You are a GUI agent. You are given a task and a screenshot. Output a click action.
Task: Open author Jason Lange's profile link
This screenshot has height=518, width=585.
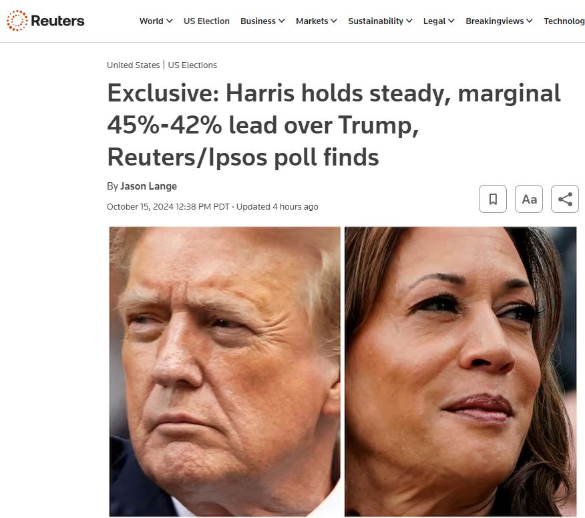[x=148, y=186]
